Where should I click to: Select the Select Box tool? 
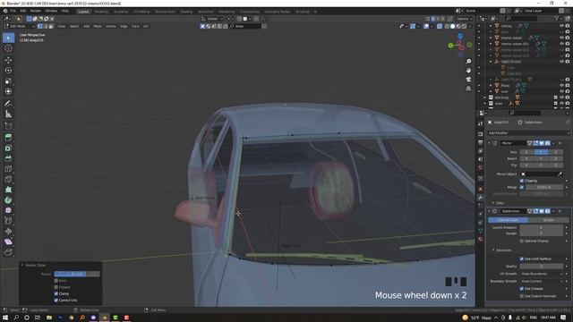click(8, 38)
